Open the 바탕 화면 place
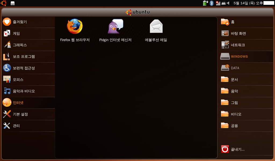The height and width of the screenshot is (161, 275). pyautogui.click(x=247, y=34)
